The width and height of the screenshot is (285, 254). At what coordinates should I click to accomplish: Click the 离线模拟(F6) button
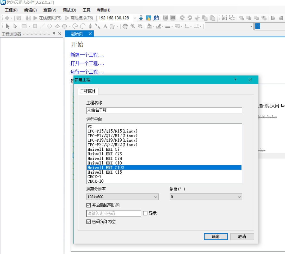tap(79, 18)
